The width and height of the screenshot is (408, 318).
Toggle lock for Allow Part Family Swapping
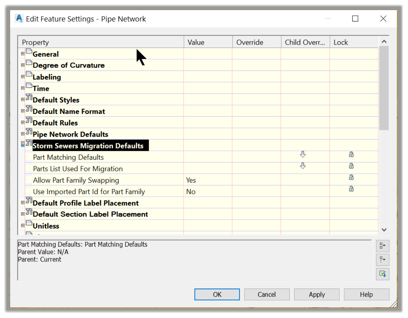[351, 177]
